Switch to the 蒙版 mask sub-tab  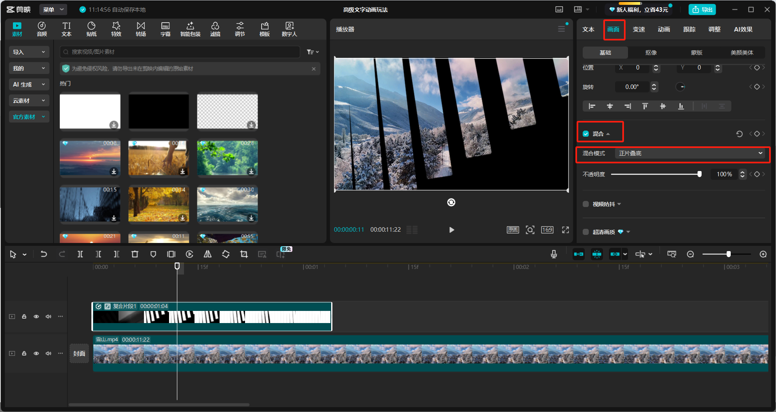click(x=696, y=53)
